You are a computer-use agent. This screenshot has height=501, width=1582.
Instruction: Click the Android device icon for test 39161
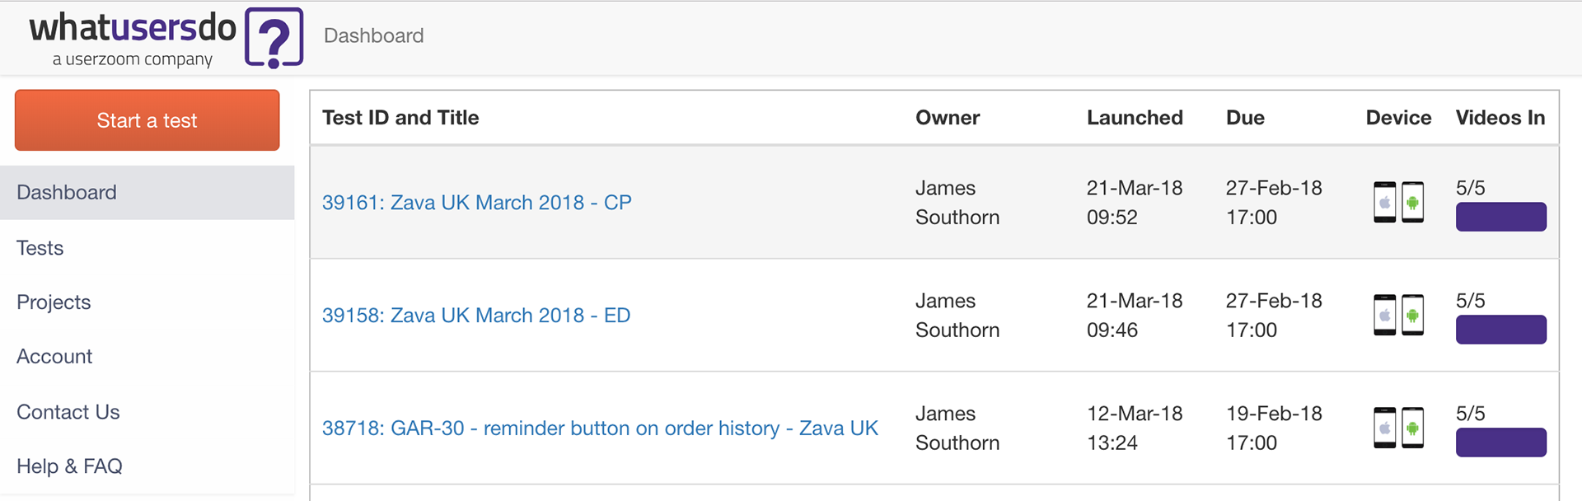tap(1413, 203)
